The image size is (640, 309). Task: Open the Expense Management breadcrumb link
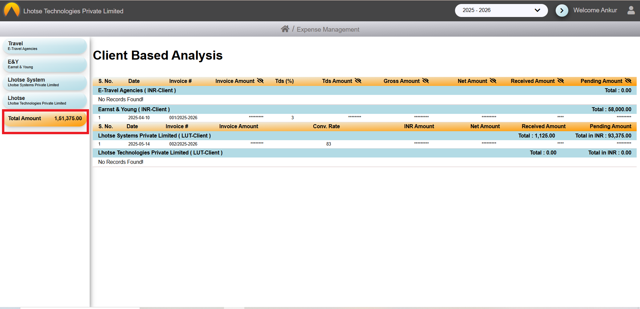(x=328, y=30)
